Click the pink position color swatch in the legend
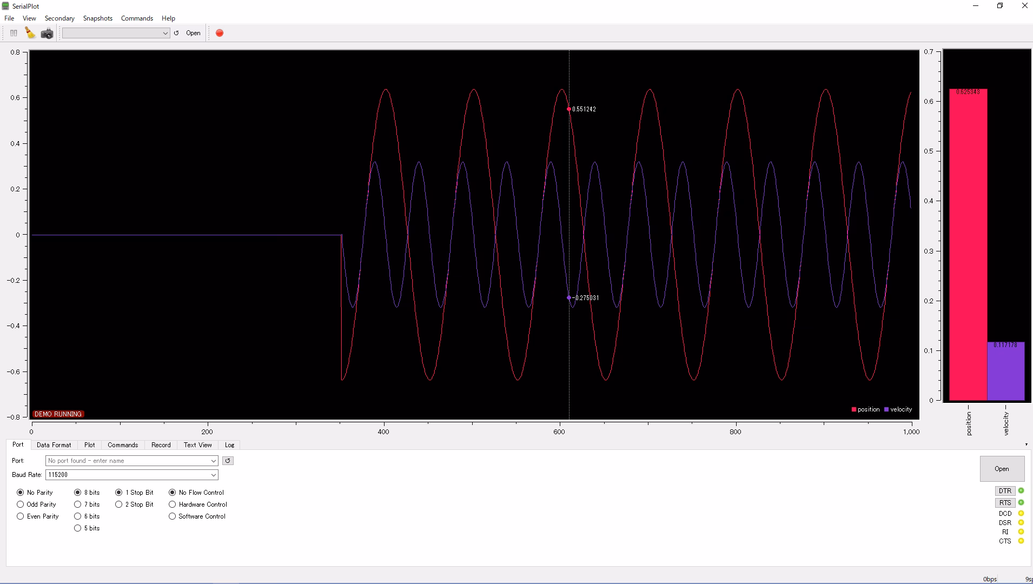 [853, 409]
